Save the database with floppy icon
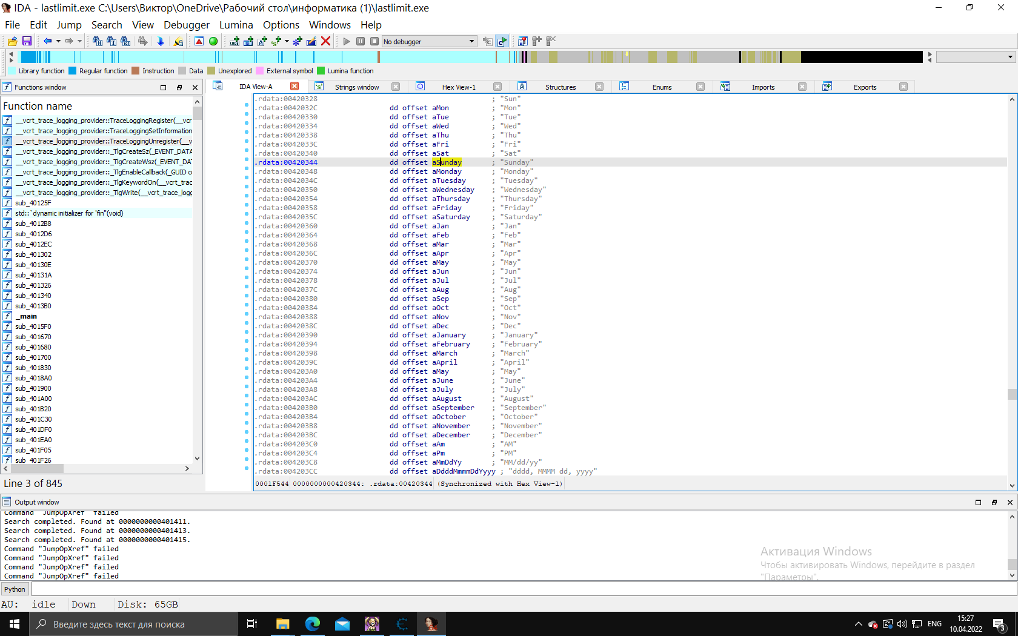 [27, 41]
